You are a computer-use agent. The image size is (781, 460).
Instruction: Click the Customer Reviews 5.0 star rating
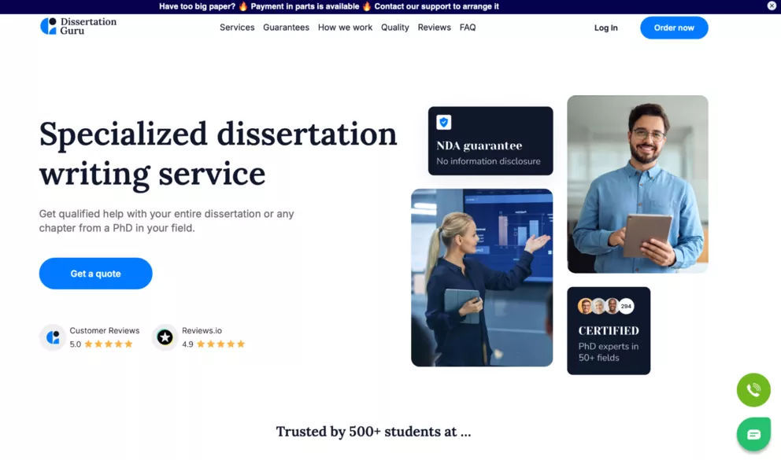coord(101,344)
